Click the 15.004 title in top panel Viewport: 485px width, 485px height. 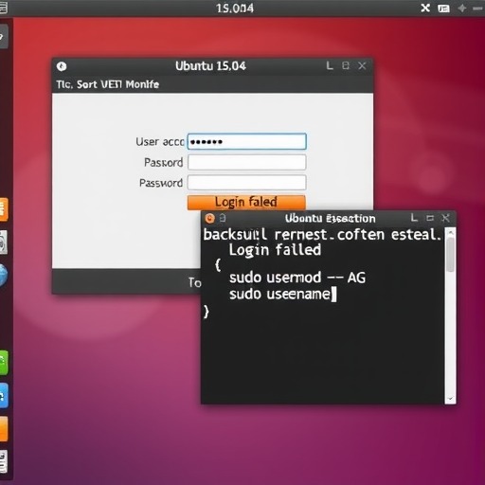point(235,9)
